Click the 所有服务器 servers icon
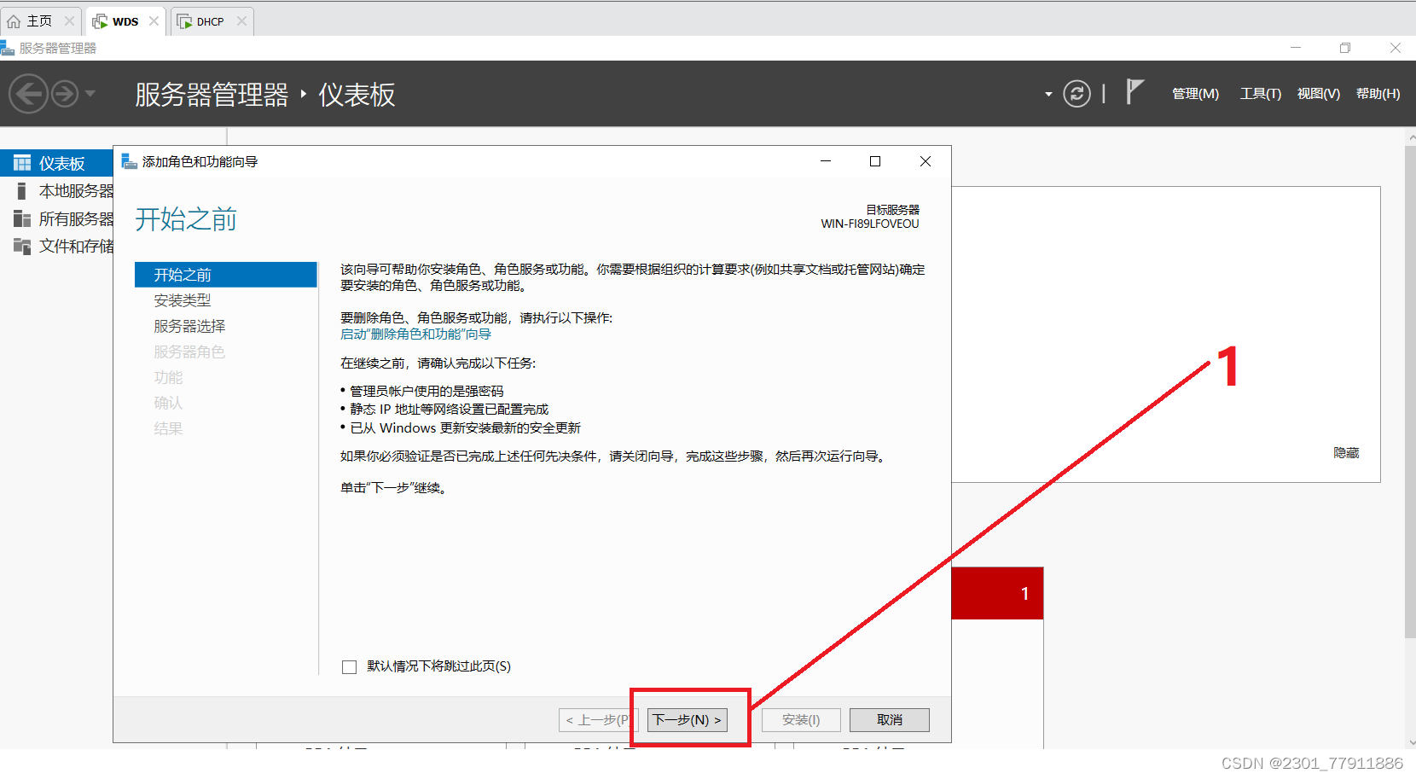This screenshot has height=779, width=1416. [22, 219]
